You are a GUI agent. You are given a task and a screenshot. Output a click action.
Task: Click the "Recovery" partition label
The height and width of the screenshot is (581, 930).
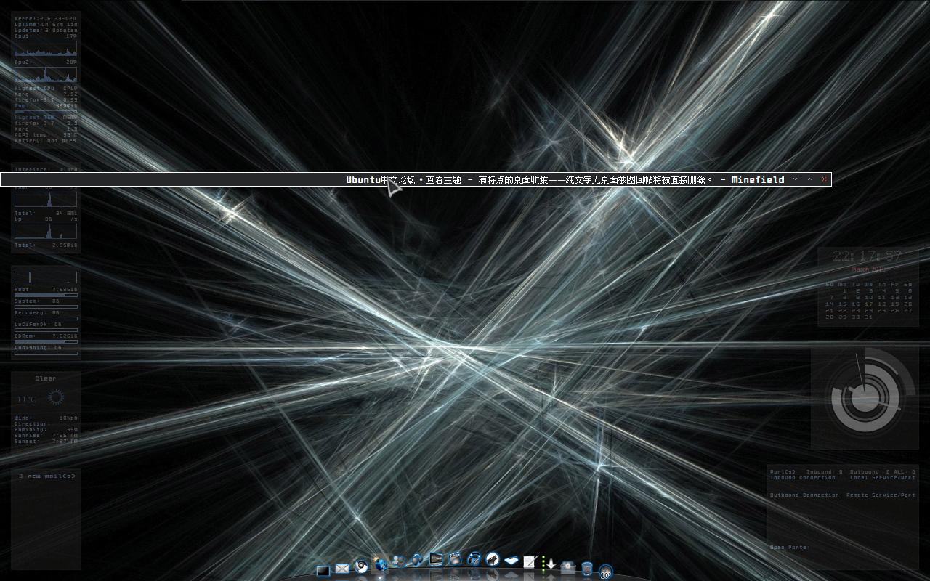(x=30, y=312)
